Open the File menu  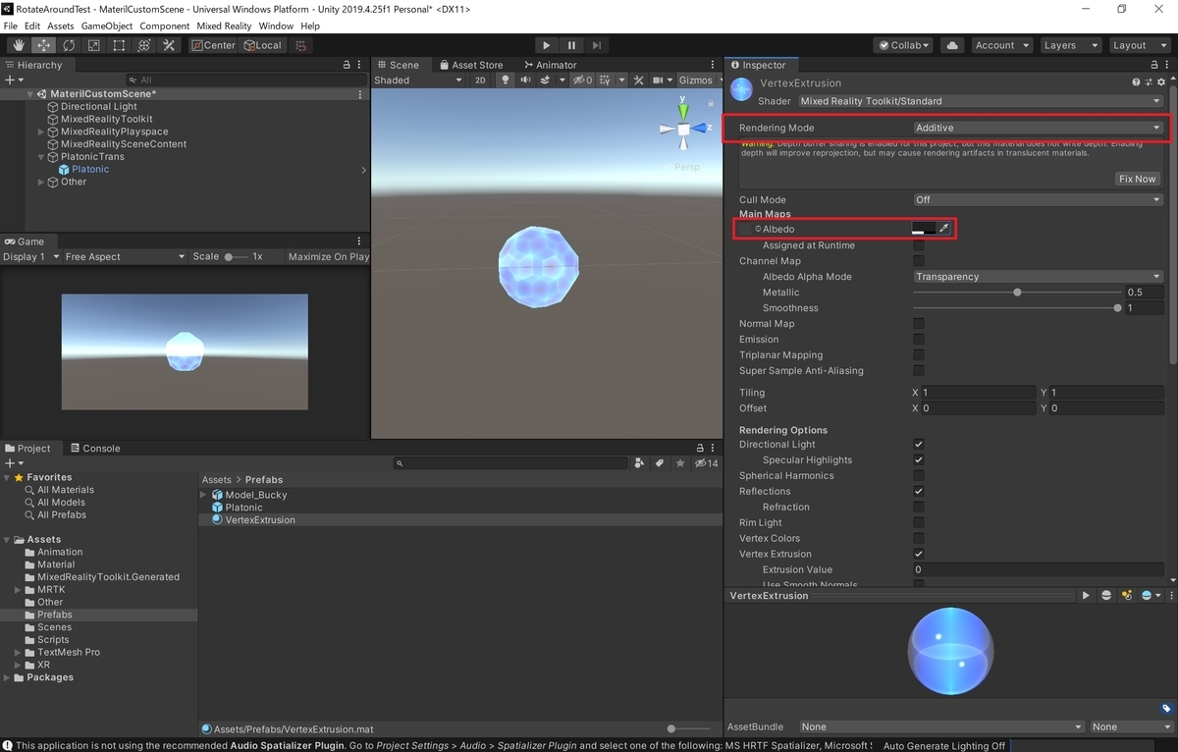point(11,26)
